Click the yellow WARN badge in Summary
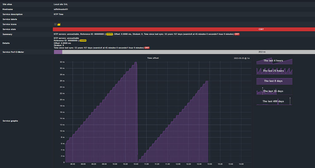Image resolution: width=315 pixels, height=168 pixels. click(x=110, y=34)
